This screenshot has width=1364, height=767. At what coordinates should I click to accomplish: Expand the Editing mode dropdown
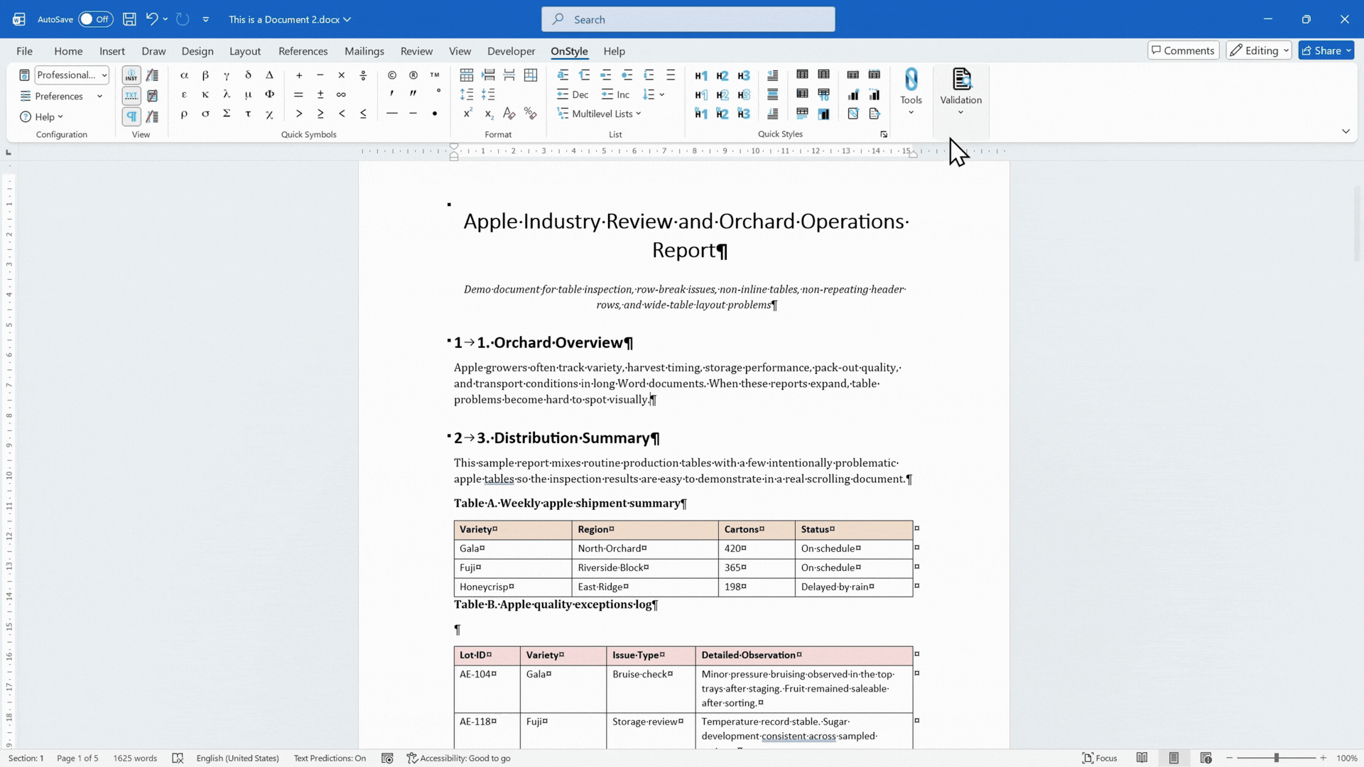[x=1259, y=50]
